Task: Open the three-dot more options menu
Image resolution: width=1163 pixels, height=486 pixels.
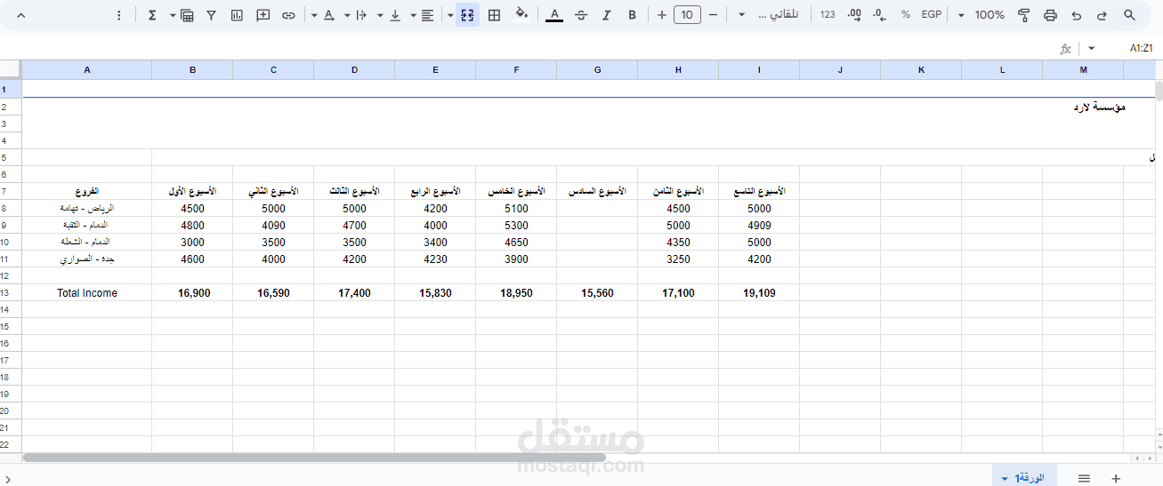Action: tap(120, 15)
